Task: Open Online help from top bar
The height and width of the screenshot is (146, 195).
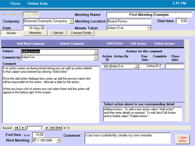Action: click(x=38, y=4)
